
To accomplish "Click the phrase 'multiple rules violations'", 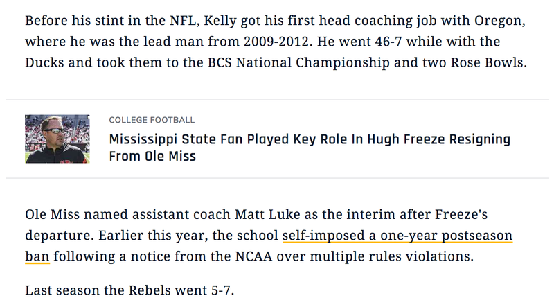I will (391, 256).
